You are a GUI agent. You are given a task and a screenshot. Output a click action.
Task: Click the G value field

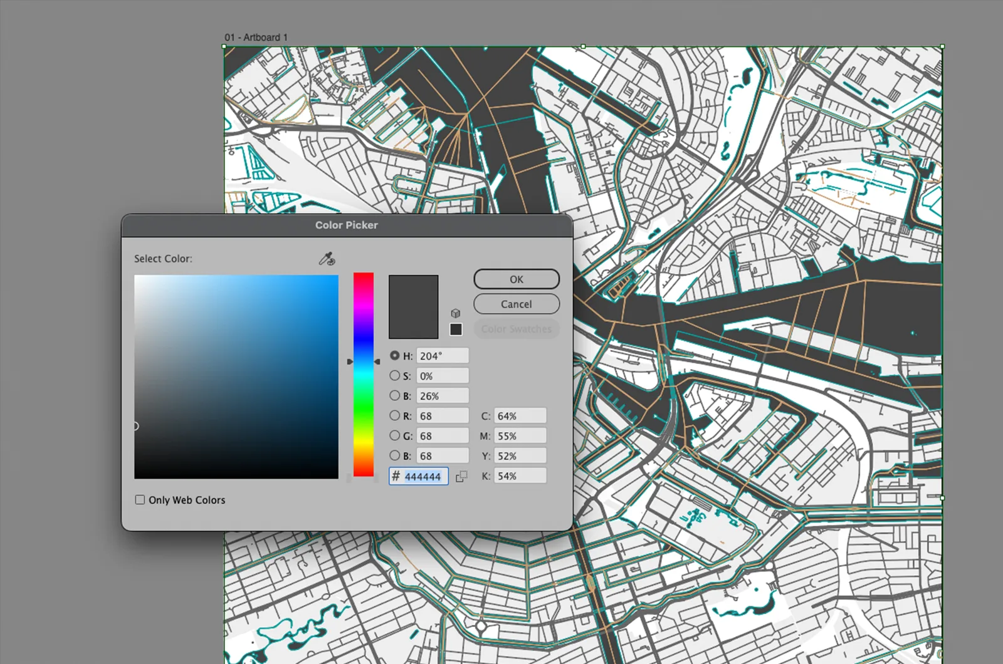(443, 436)
